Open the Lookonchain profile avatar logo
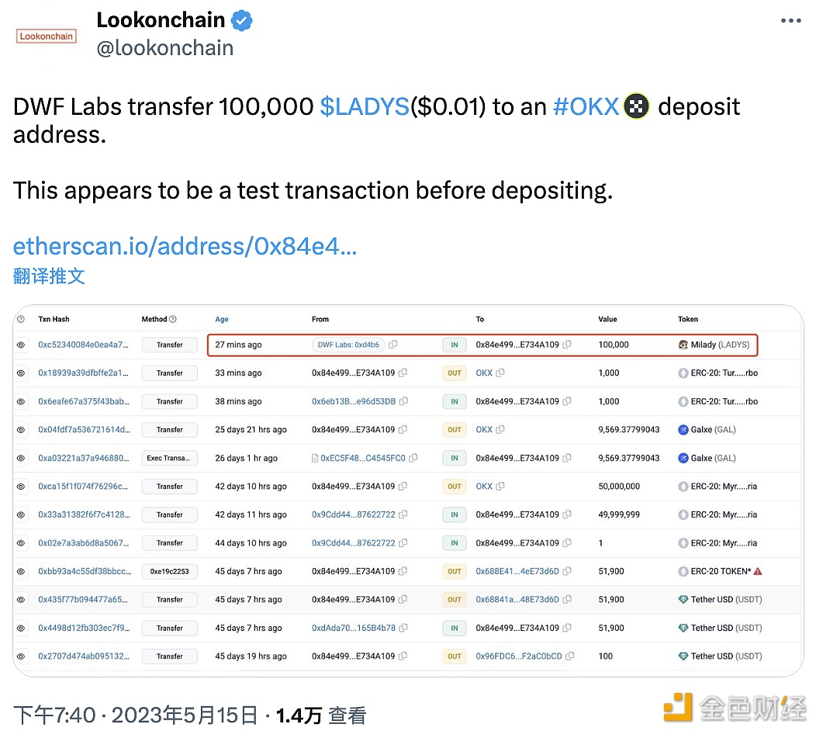 tap(47, 36)
